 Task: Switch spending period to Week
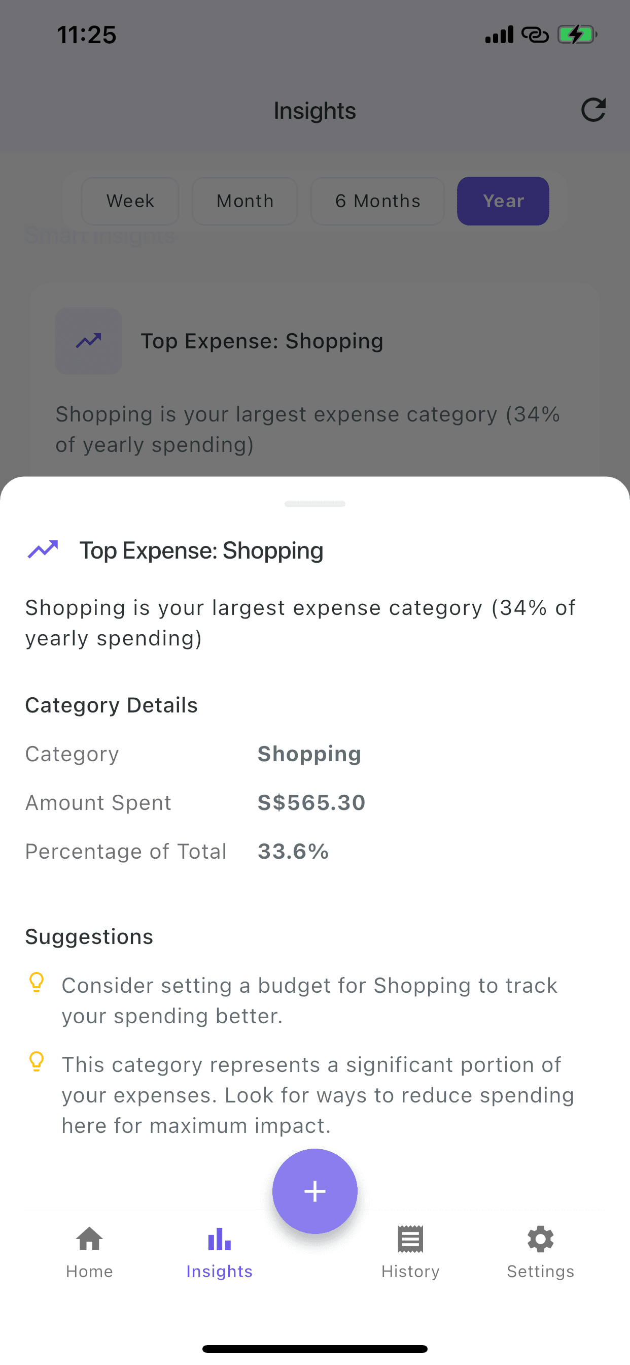130,201
